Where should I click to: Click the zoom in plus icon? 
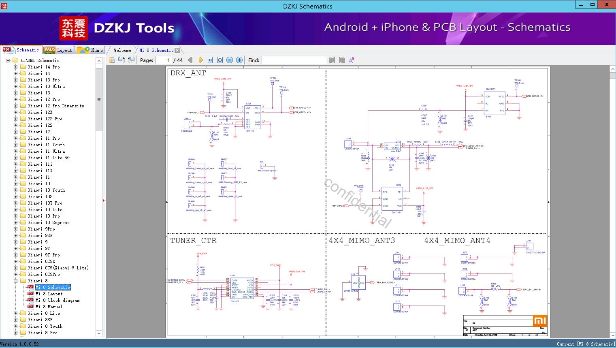[x=239, y=60]
